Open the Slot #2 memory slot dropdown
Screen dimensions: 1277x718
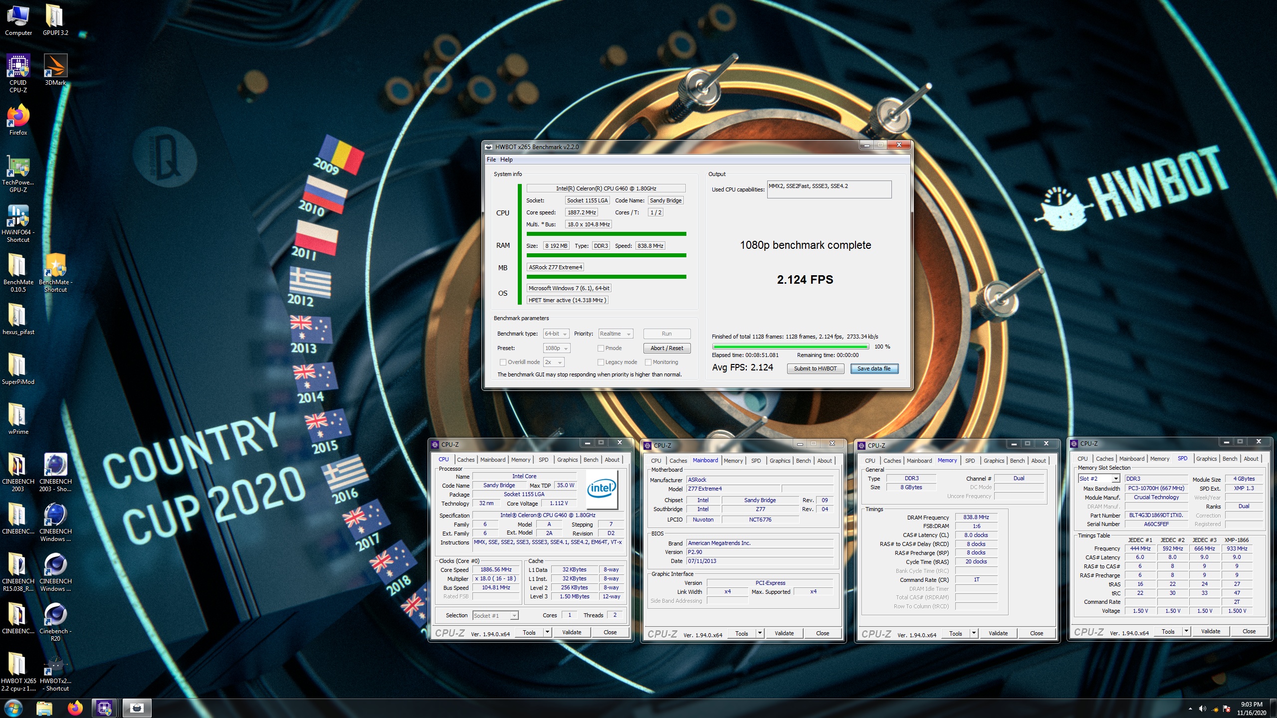point(1099,479)
